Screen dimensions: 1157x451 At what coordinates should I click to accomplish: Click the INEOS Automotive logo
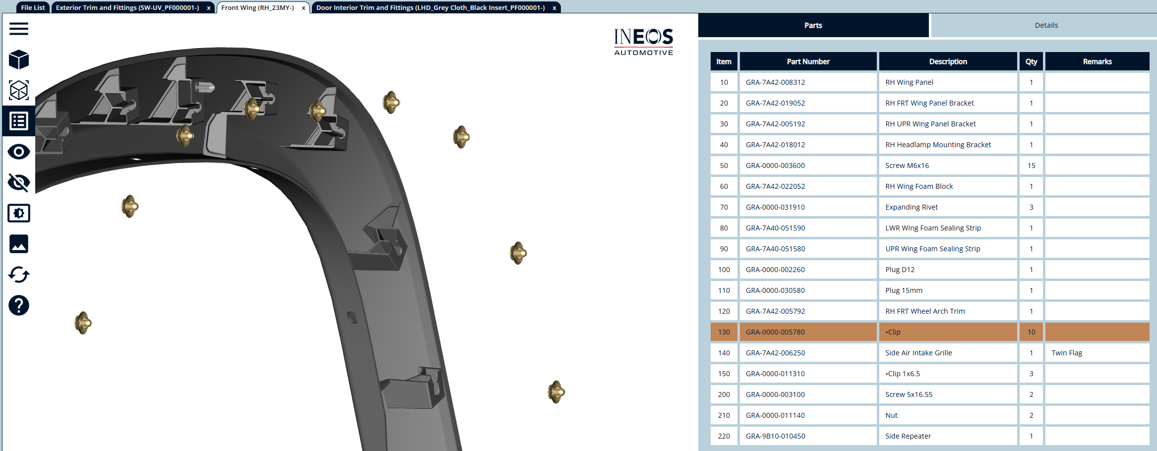643,42
